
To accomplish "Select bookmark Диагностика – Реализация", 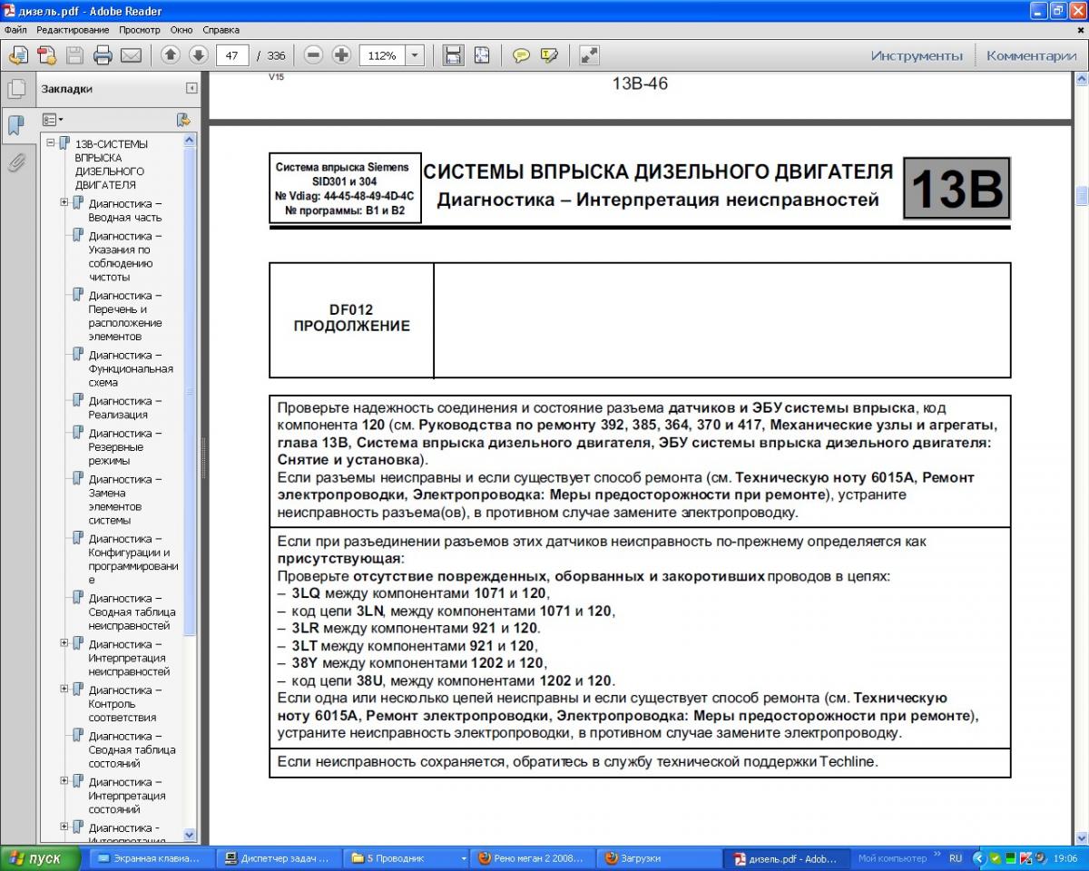I will [x=125, y=407].
